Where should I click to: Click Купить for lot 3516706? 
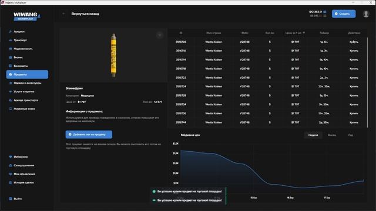(354, 42)
